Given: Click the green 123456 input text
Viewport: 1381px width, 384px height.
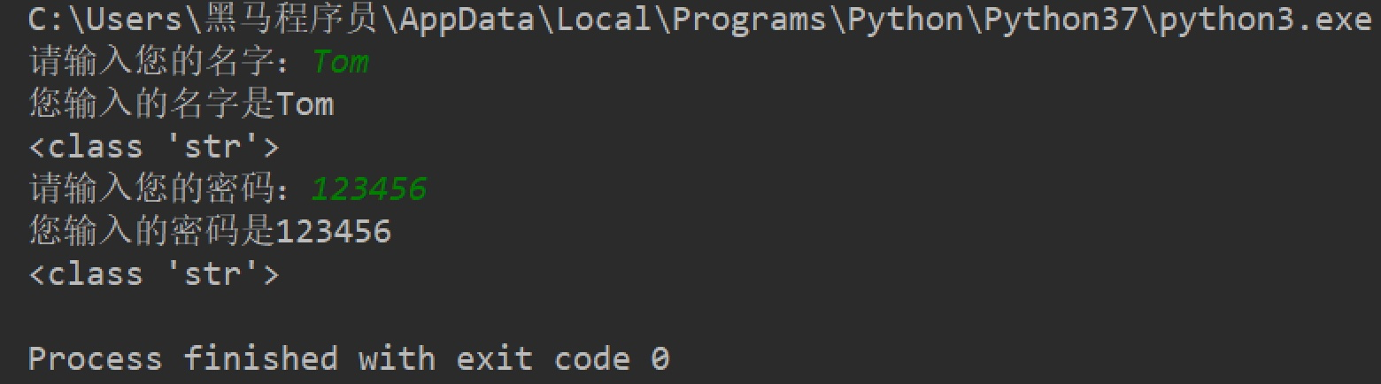Looking at the screenshot, I should [x=368, y=188].
